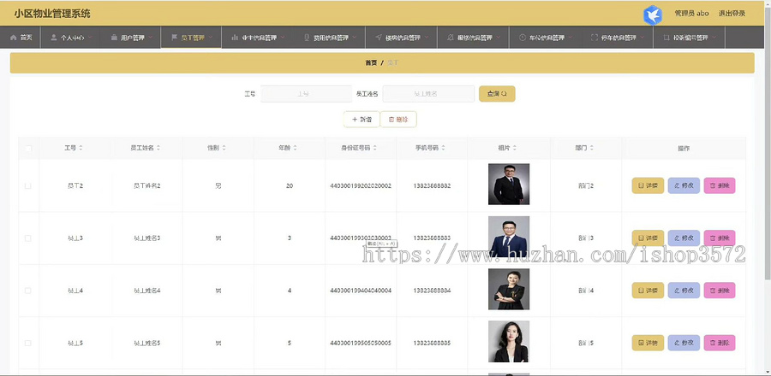The image size is (771, 376).
Task: Click the clock icon of 车位信息管理
Action: click(523, 38)
